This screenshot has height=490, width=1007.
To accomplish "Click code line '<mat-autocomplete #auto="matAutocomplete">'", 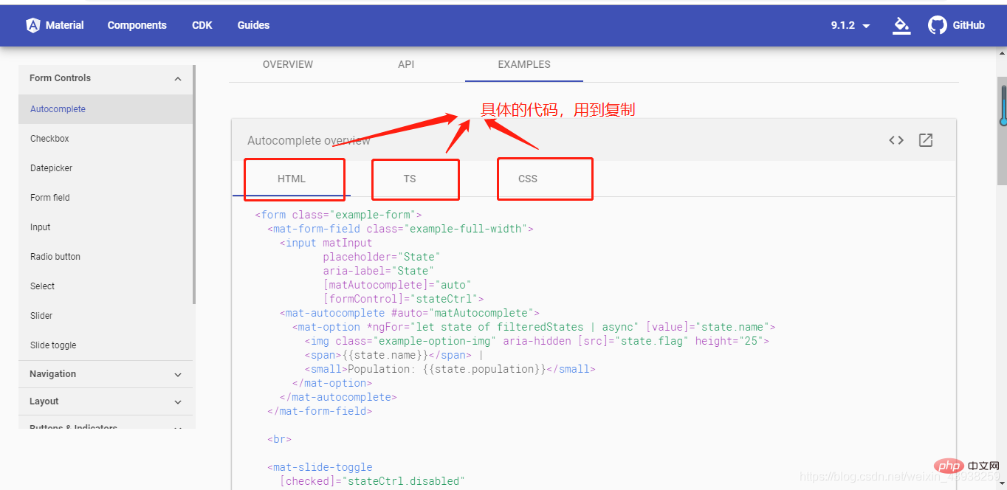I will pos(410,313).
